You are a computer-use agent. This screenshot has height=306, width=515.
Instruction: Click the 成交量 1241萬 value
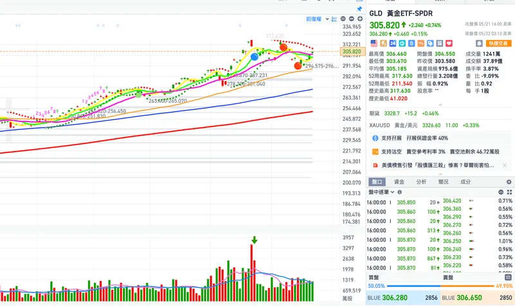coord(492,54)
